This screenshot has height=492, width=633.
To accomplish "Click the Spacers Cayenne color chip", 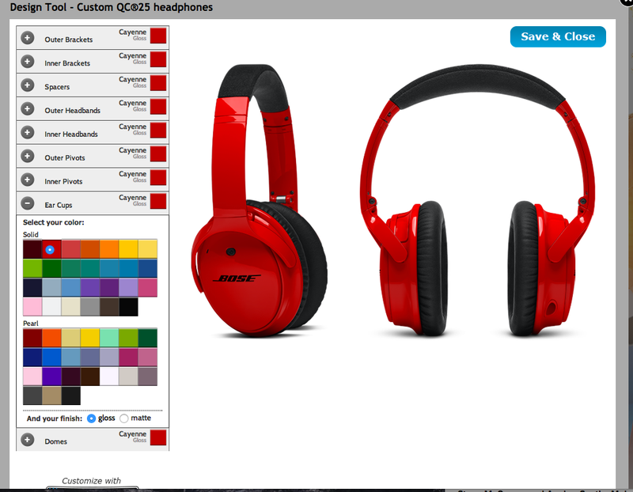I will [x=158, y=83].
